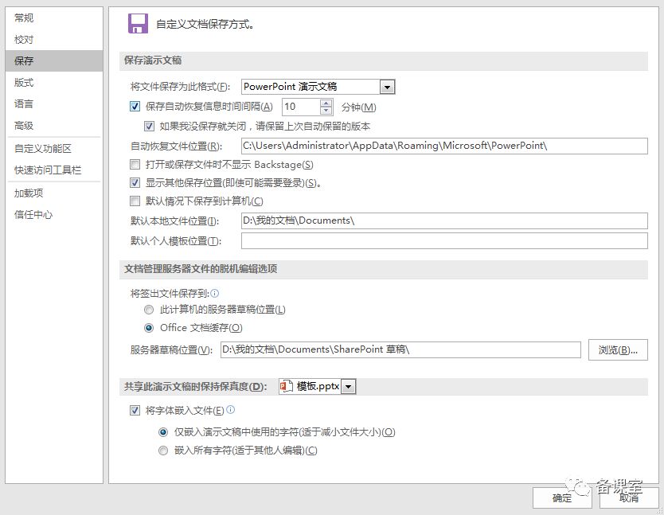Click the 分钟(M) label
664x515 pixels.
point(359,107)
